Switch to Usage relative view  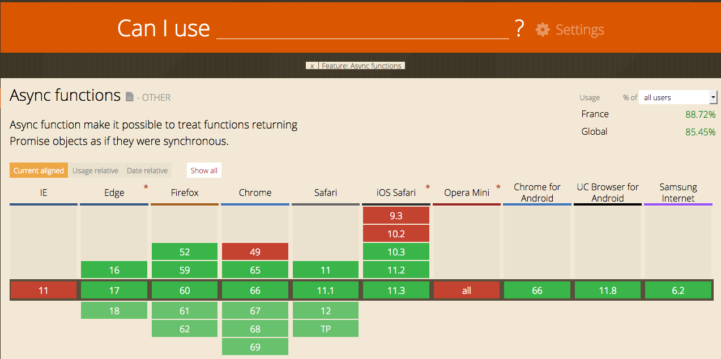pyautogui.click(x=95, y=170)
